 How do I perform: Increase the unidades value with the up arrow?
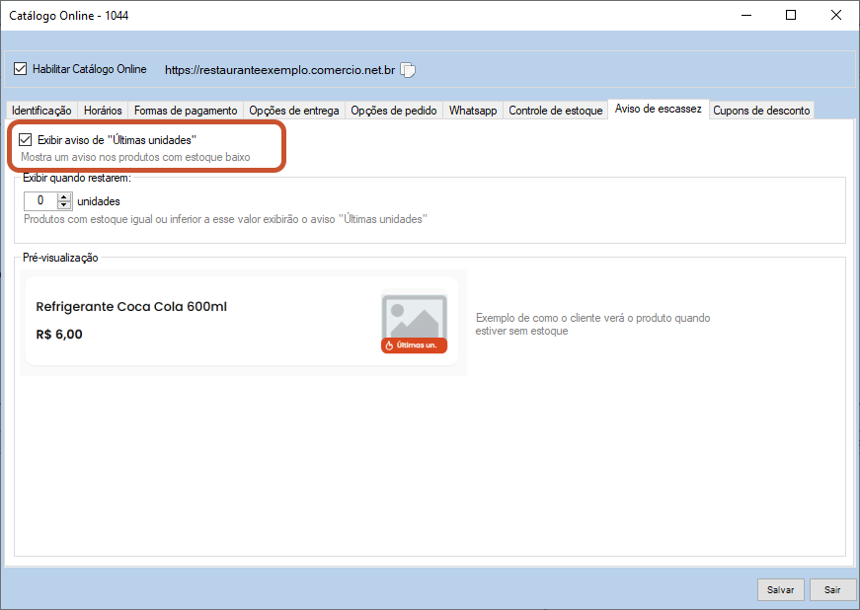pos(64,196)
